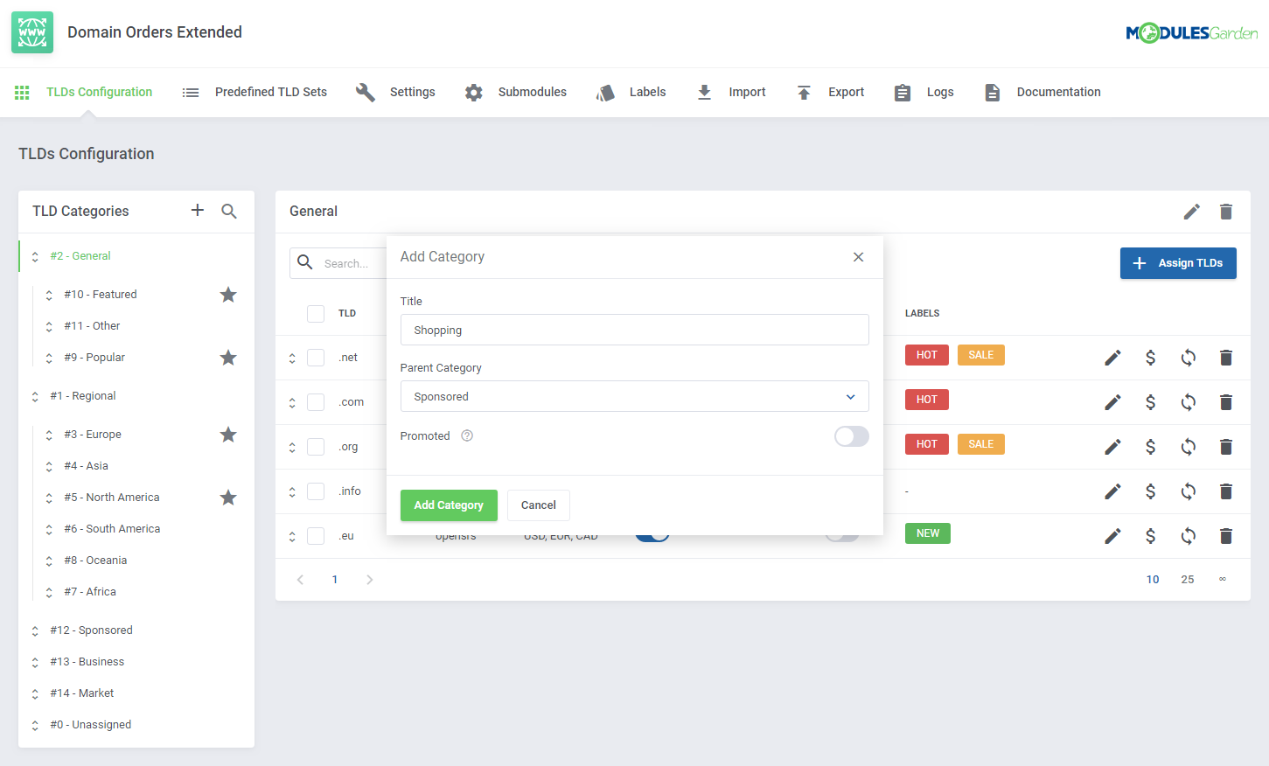
Task: Click the plus icon to add TLD category
Action: (x=198, y=211)
